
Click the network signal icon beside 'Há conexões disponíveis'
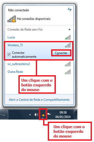(12, 19)
